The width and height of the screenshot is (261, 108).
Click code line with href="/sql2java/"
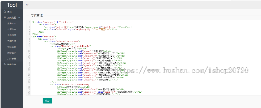[89, 68]
